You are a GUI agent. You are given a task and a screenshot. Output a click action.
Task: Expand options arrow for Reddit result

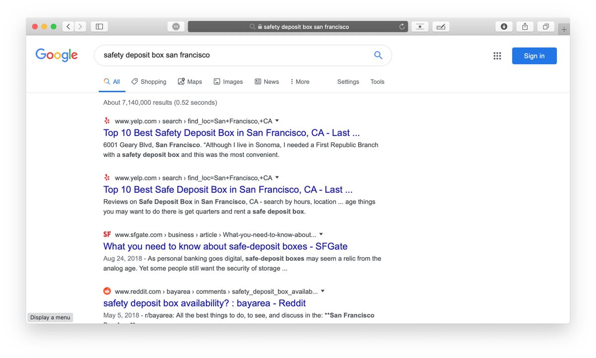coord(322,291)
